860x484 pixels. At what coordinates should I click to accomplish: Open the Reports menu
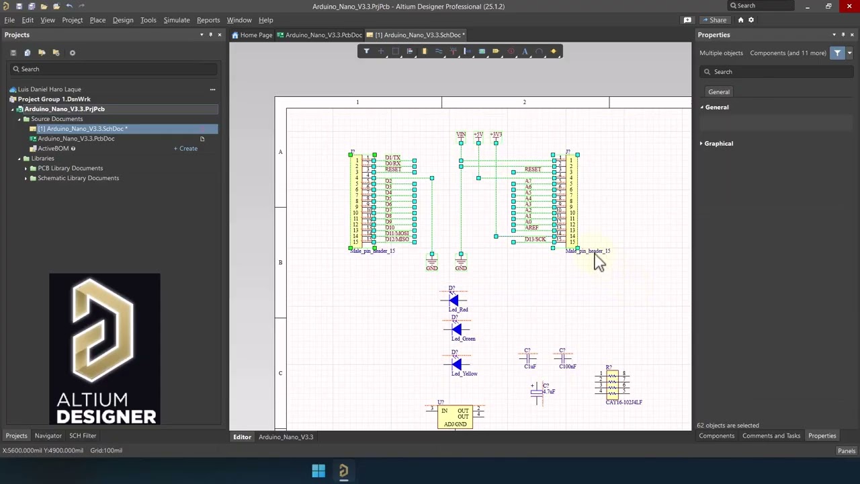click(208, 20)
